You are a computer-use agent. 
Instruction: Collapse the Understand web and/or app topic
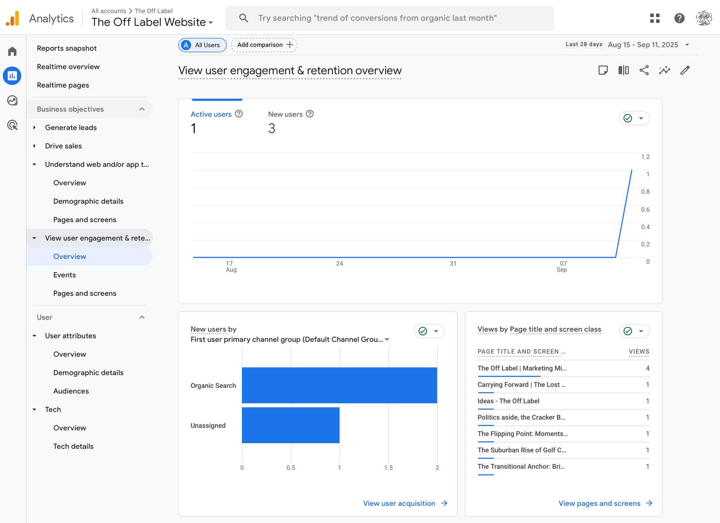(x=34, y=164)
